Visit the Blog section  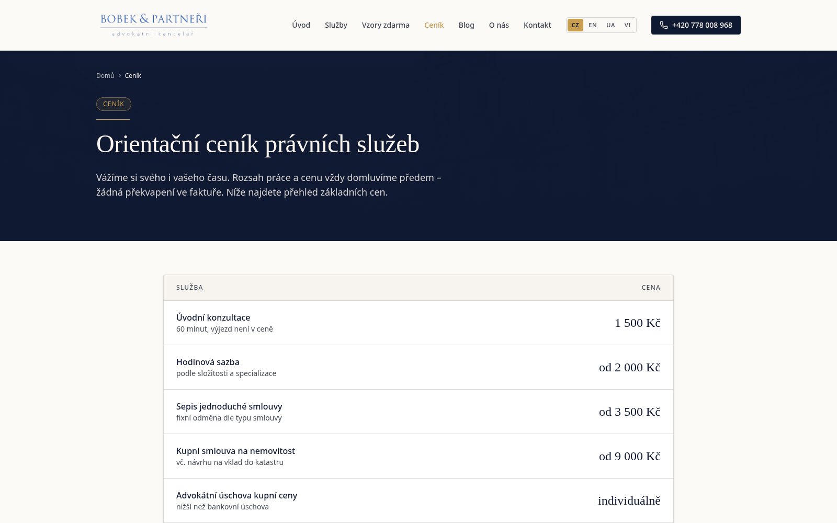pyautogui.click(x=467, y=25)
